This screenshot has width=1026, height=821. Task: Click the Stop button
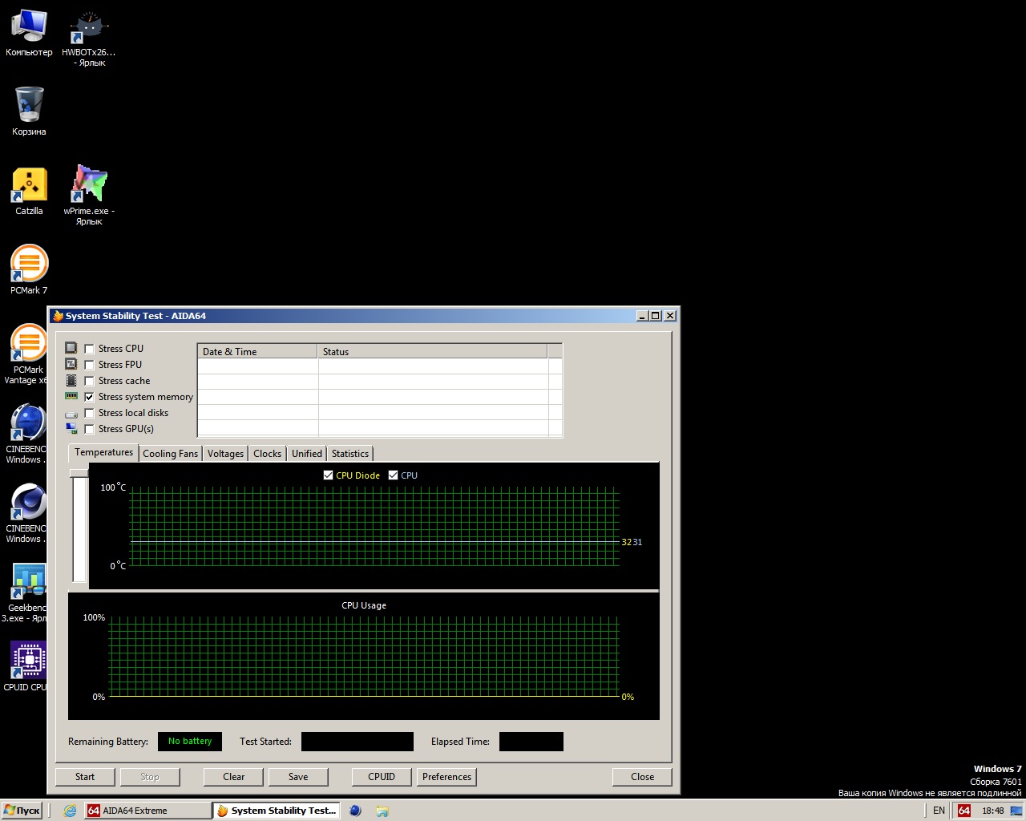click(x=150, y=777)
